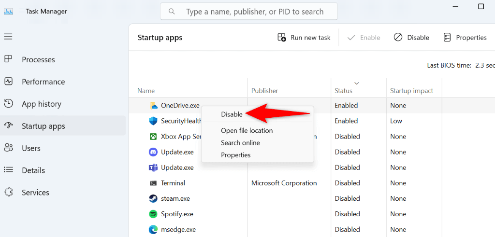Click the Task Manager search box
The height and width of the screenshot is (237, 495).
click(249, 12)
